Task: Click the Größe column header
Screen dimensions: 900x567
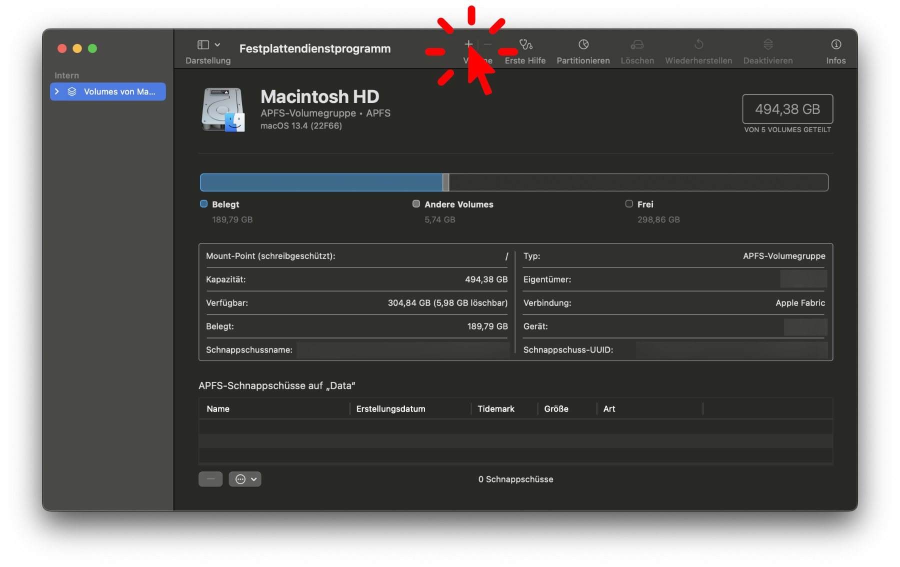Action: click(556, 409)
